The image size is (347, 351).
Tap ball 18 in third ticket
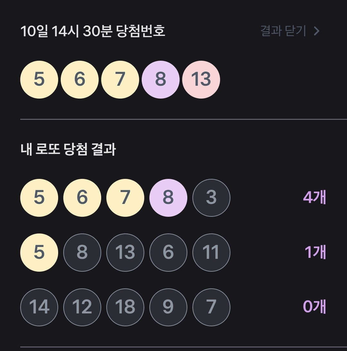pos(125,307)
